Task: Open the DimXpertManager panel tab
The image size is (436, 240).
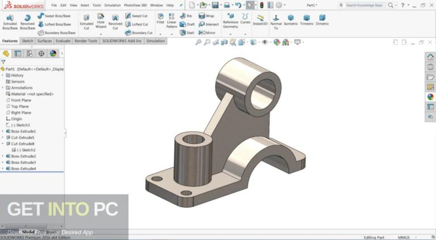Action: click(x=41, y=53)
